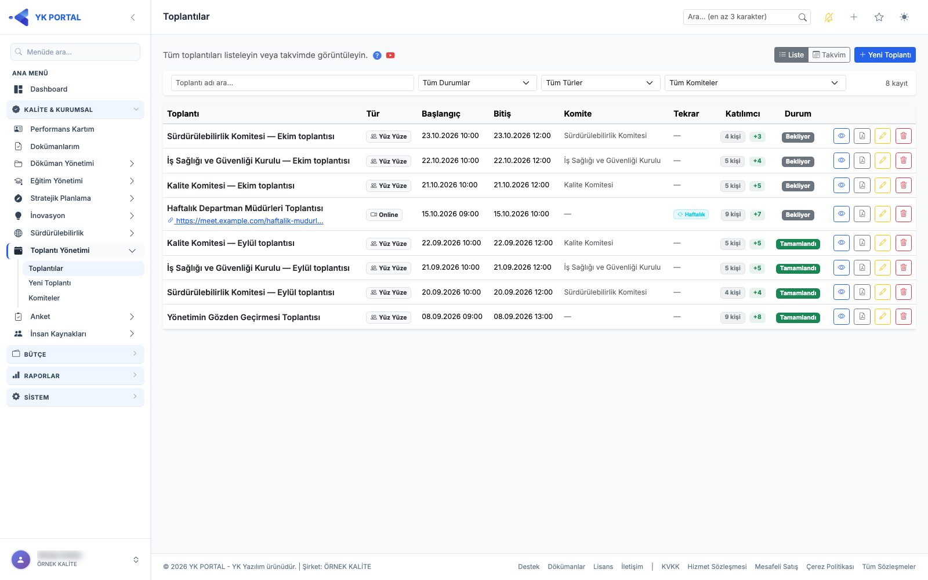
Task: Open user account switcher arrows
Action: point(136,560)
